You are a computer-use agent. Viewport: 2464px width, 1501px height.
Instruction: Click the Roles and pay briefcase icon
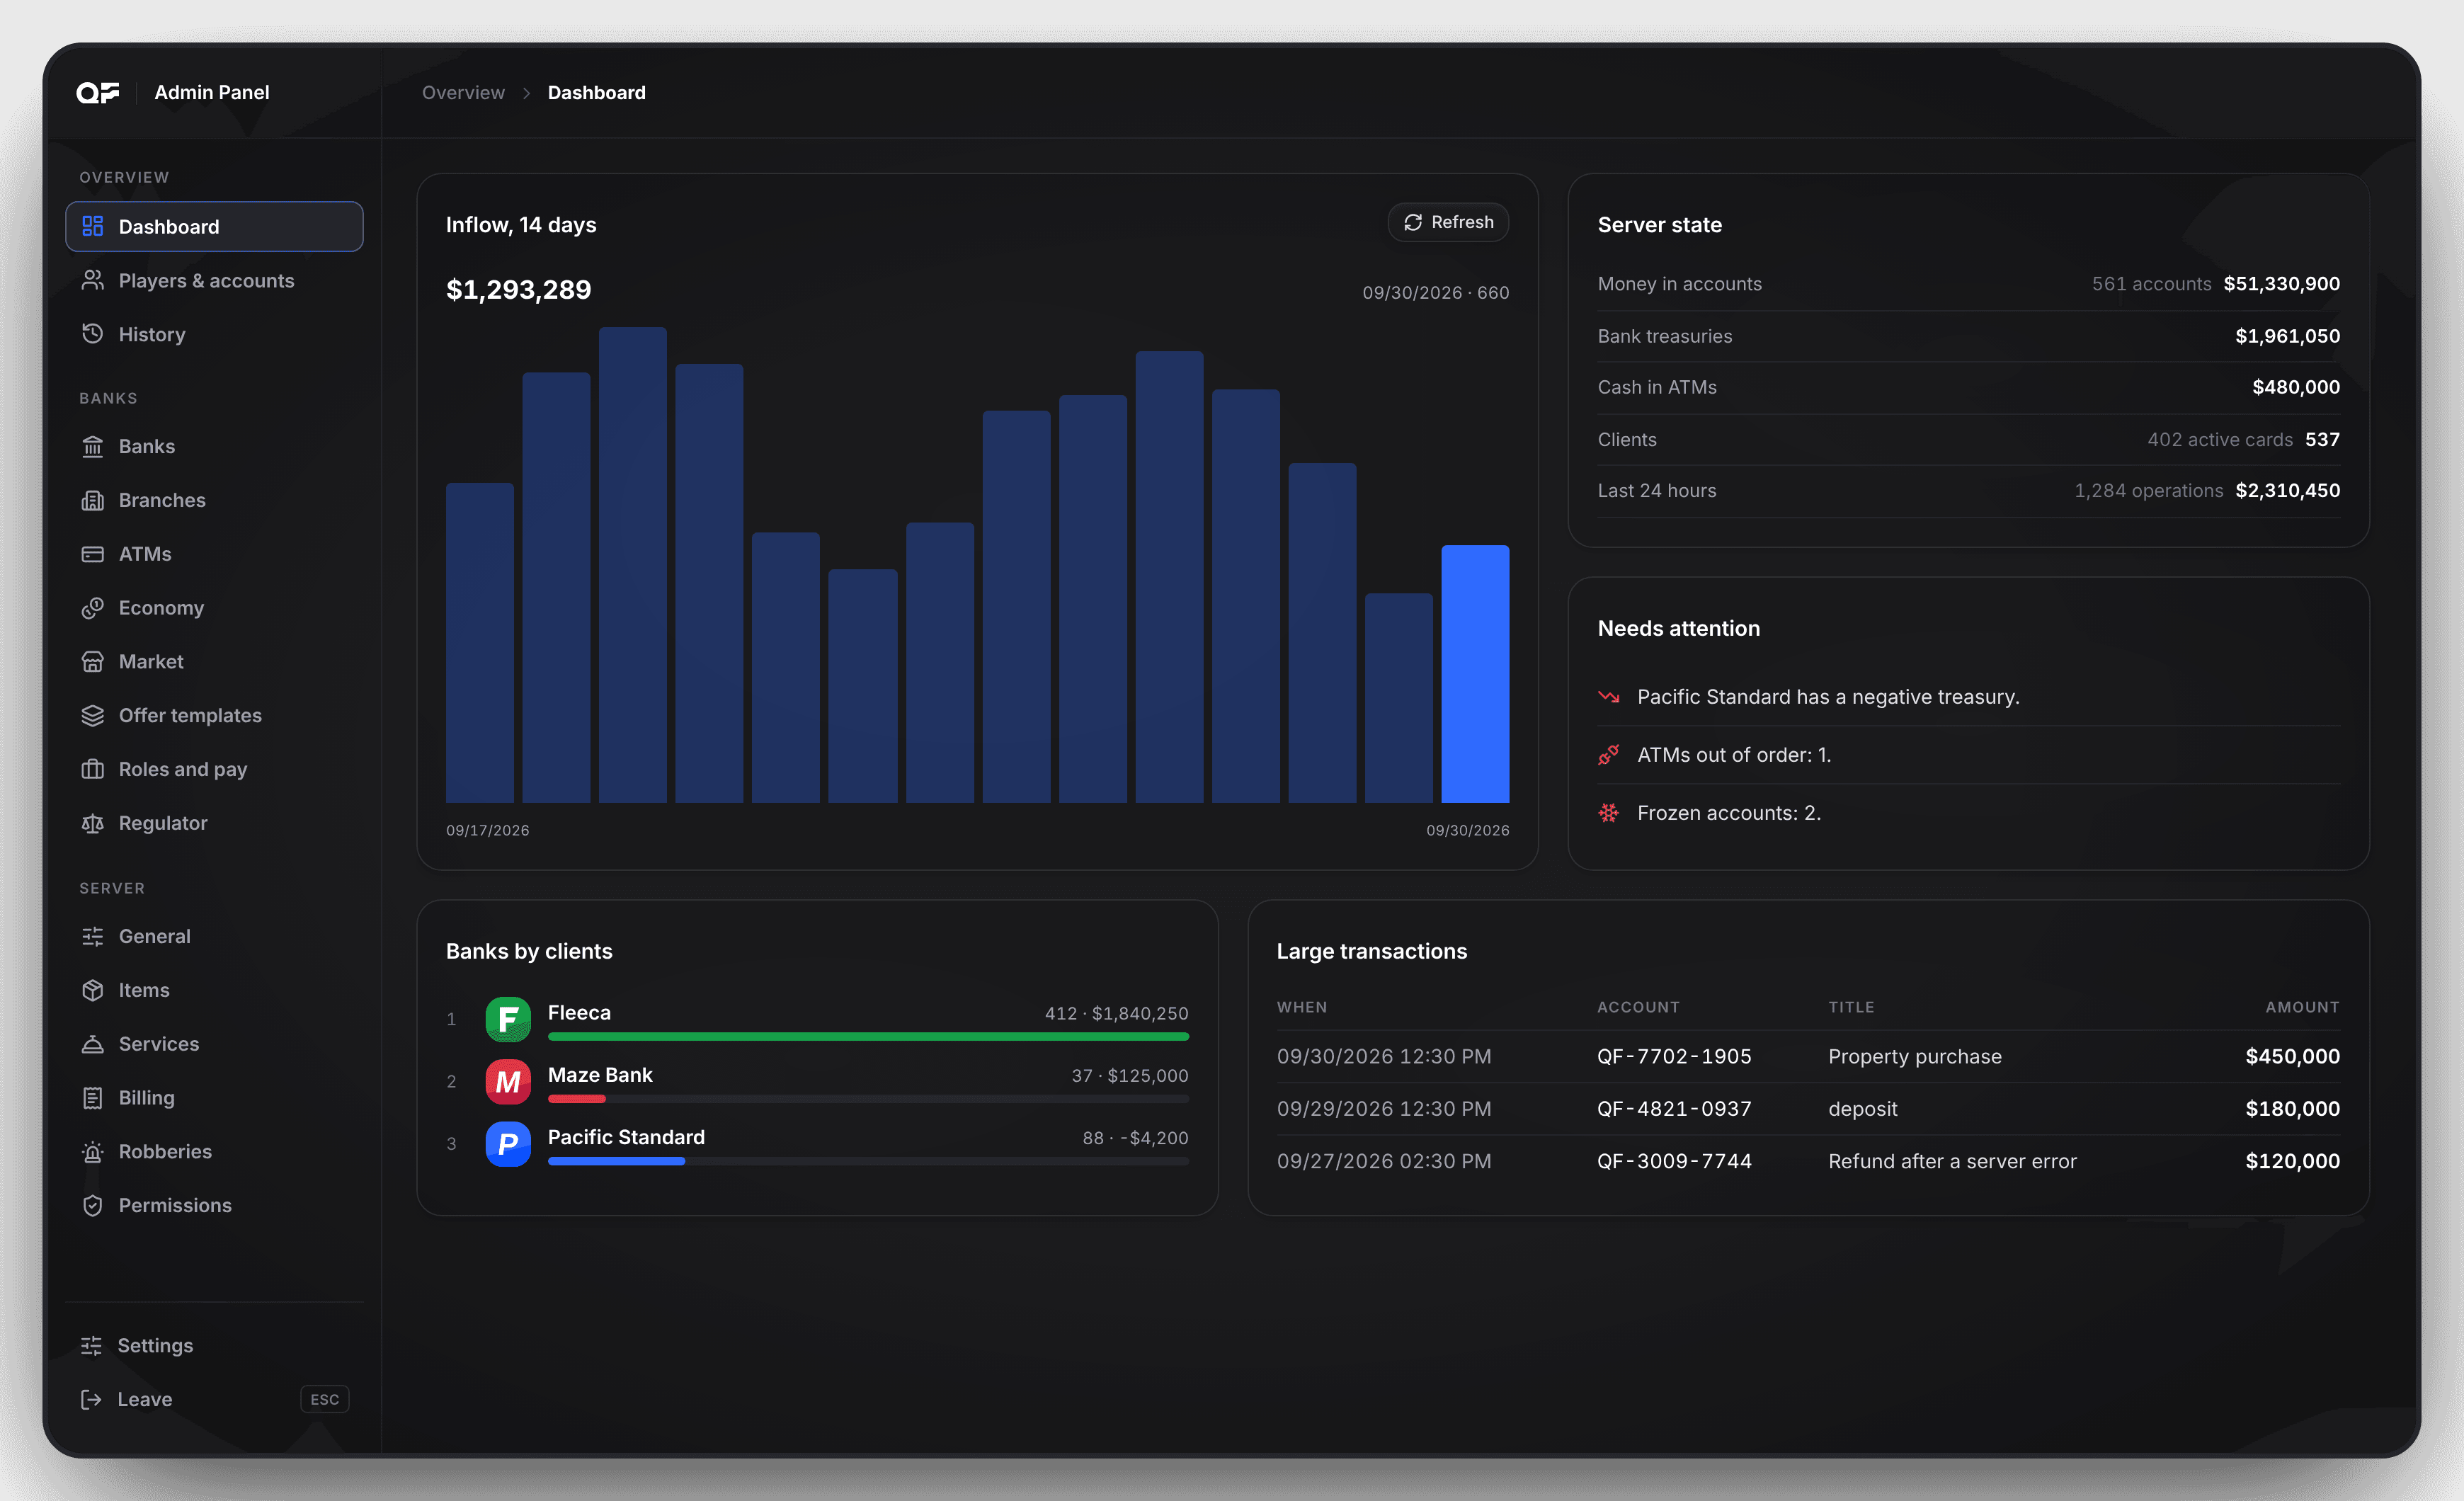click(93, 769)
